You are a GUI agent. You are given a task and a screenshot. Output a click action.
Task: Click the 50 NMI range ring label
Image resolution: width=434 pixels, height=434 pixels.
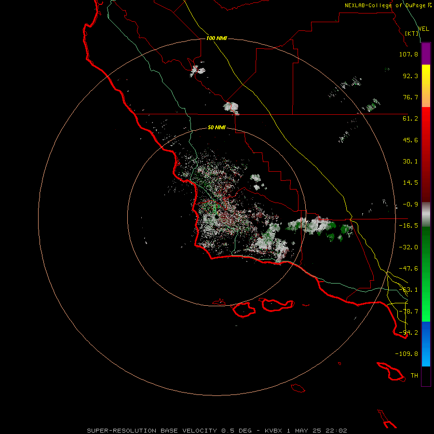tap(217, 127)
